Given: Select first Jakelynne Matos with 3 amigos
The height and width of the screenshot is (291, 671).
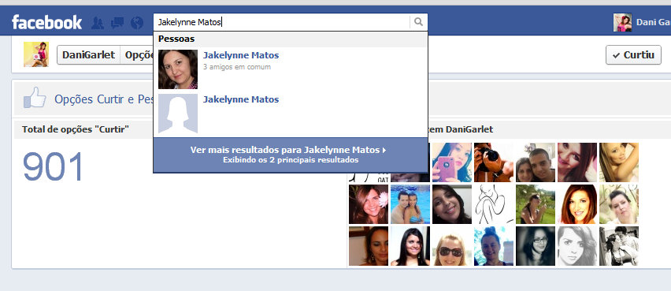Looking at the screenshot, I should [x=291, y=69].
